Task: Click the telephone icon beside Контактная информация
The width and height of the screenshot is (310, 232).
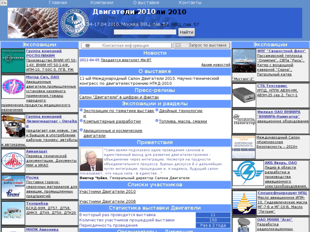Action: pos(87,46)
